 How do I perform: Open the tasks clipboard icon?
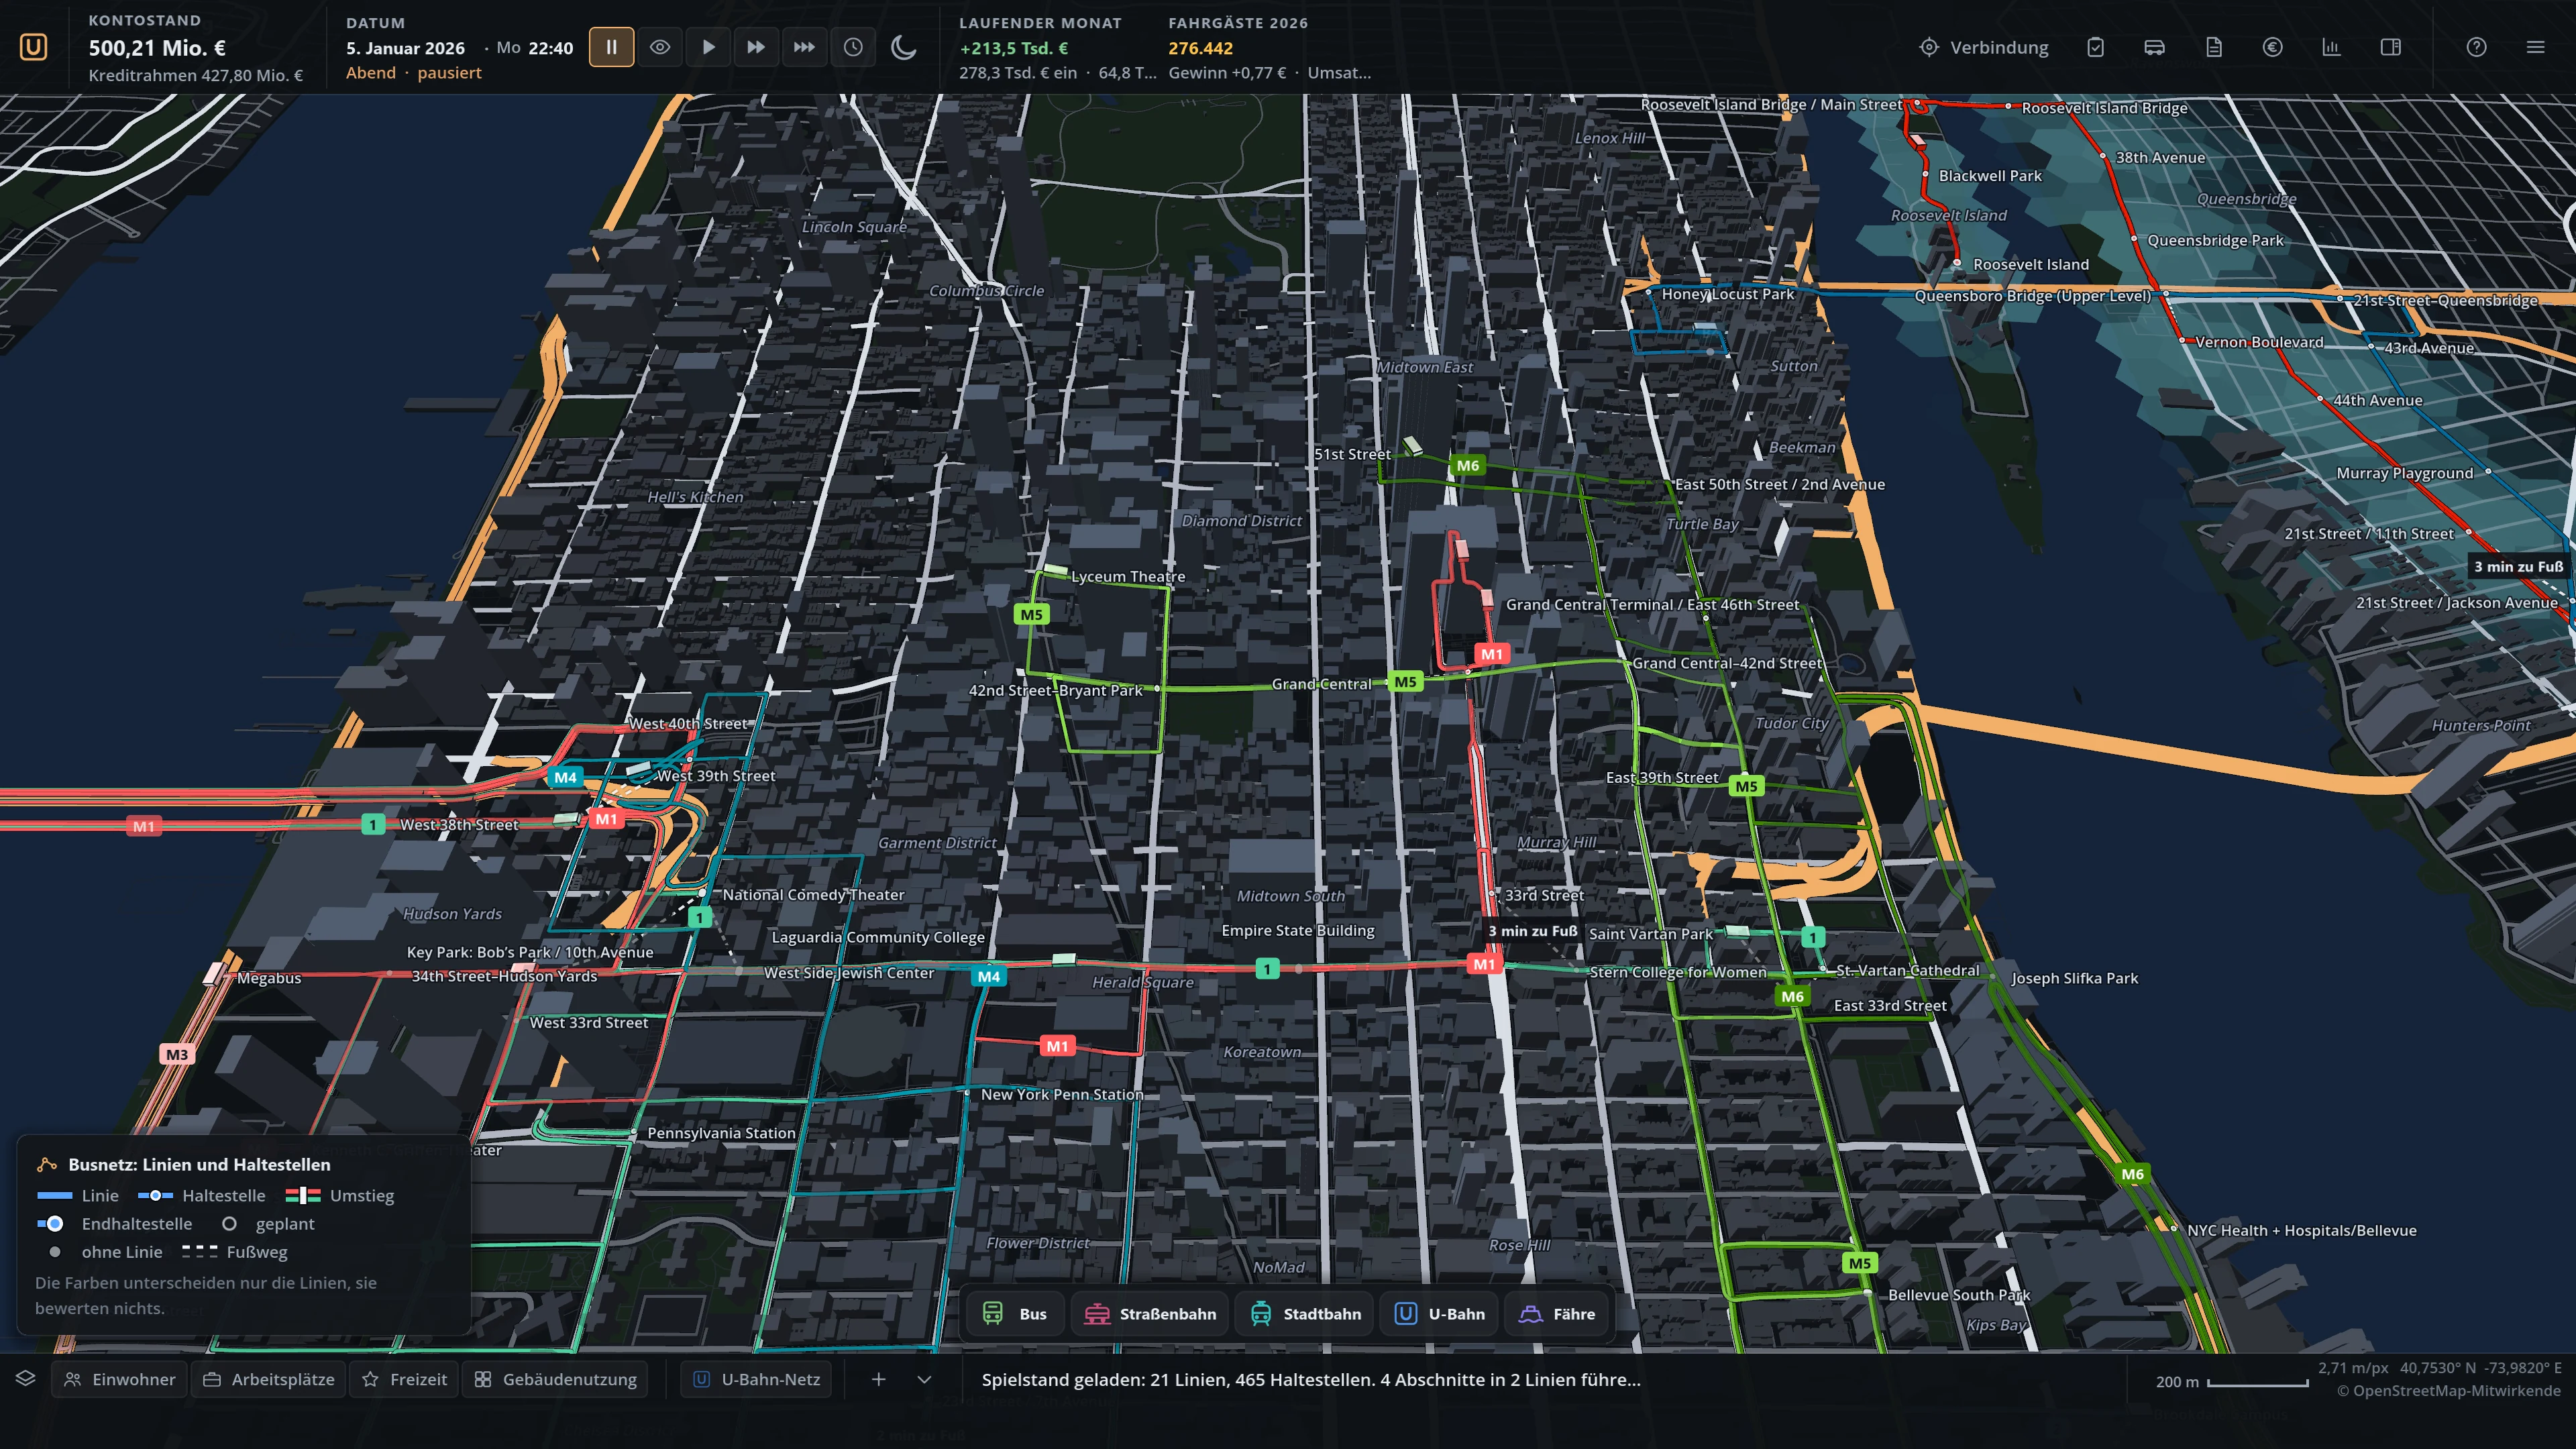pos(2096,47)
